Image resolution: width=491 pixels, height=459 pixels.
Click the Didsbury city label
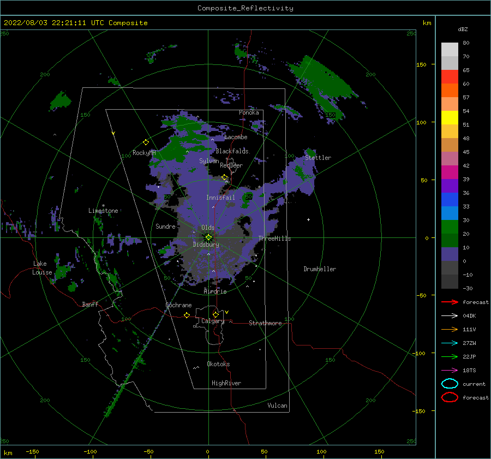(x=206, y=245)
